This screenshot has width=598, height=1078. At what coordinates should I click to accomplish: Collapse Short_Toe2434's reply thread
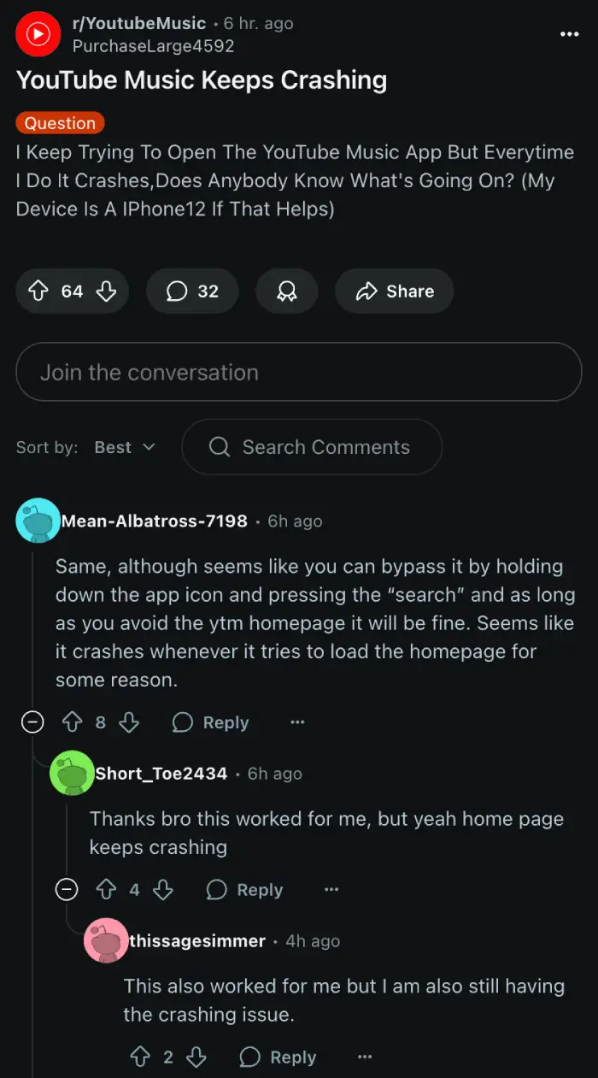67,890
